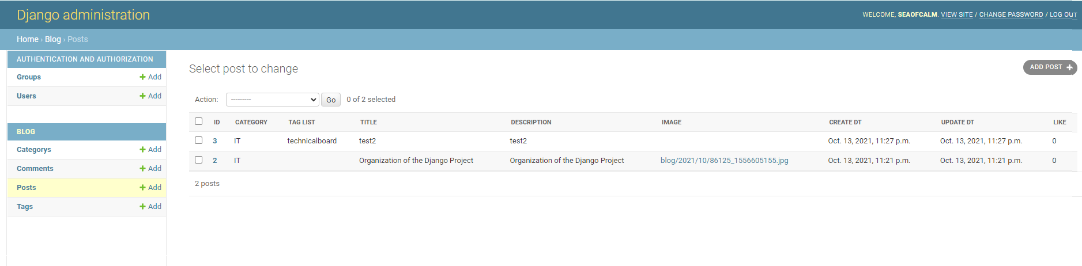Click 'Oct. 13, 2021, 11:27 p.m.' create date

869,141
